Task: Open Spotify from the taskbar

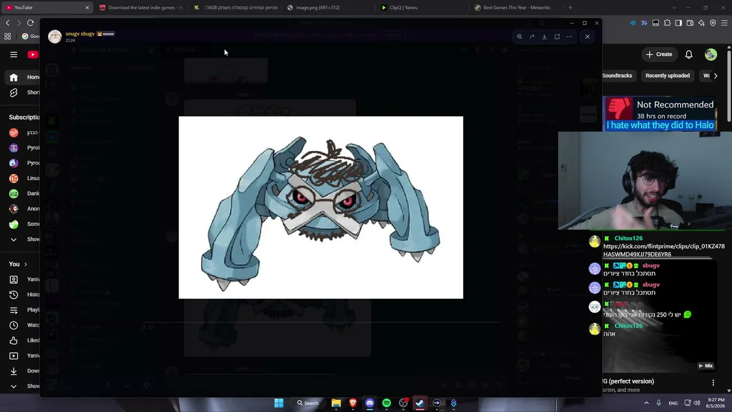Action: pos(387,403)
